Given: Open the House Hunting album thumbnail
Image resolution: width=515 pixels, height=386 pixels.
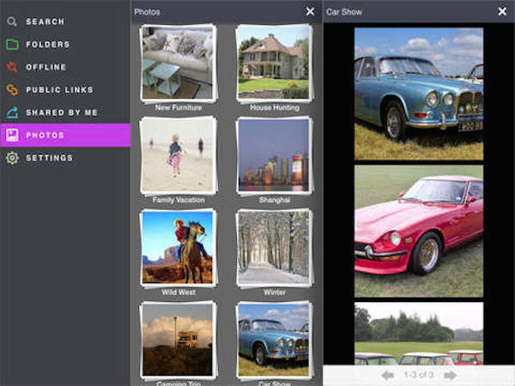Looking at the screenshot, I should (x=275, y=63).
